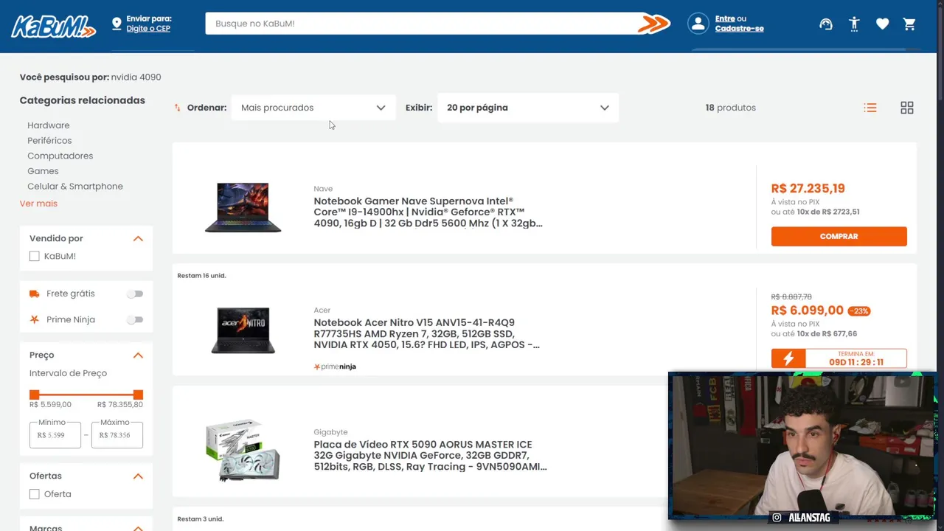Click the maximum price slider handle
Image resolution: width=944 pixels, height=531 pixels.
coord(138,395)
